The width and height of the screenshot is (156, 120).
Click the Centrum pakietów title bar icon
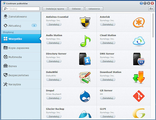tap(4, 3)
